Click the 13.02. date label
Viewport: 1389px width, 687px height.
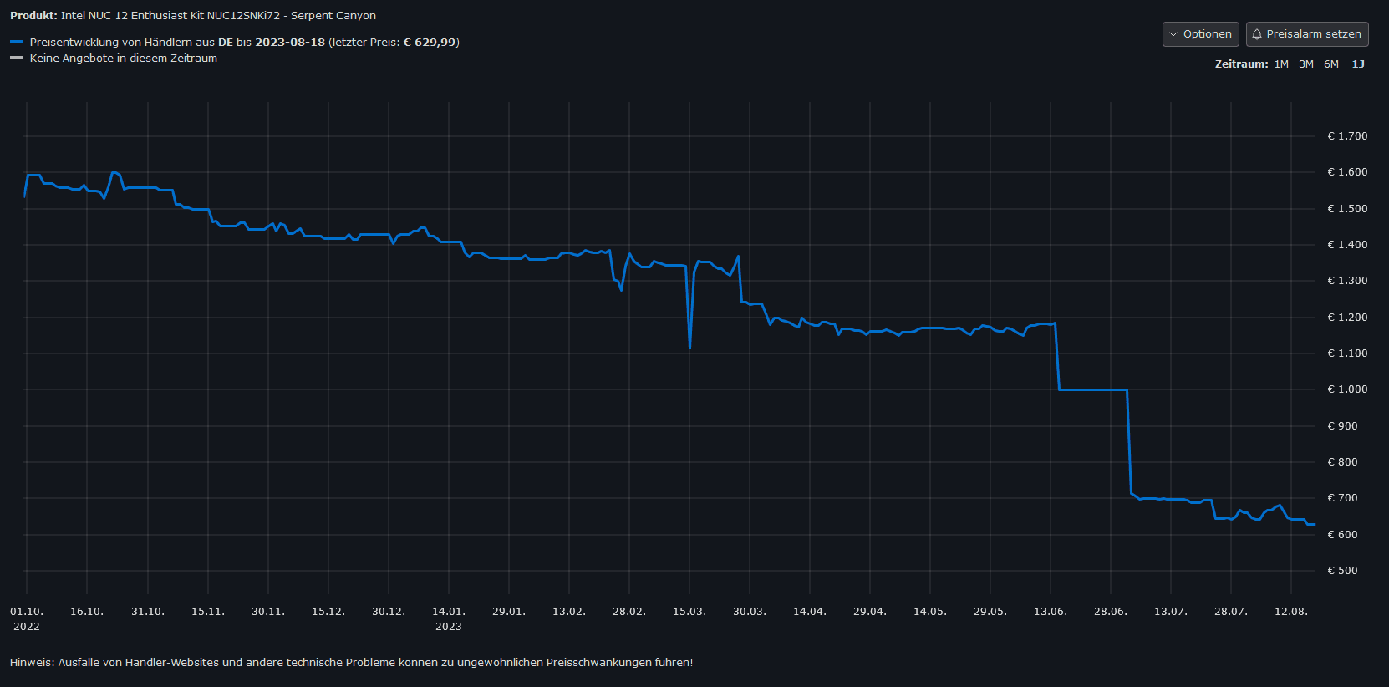[569, 612]
